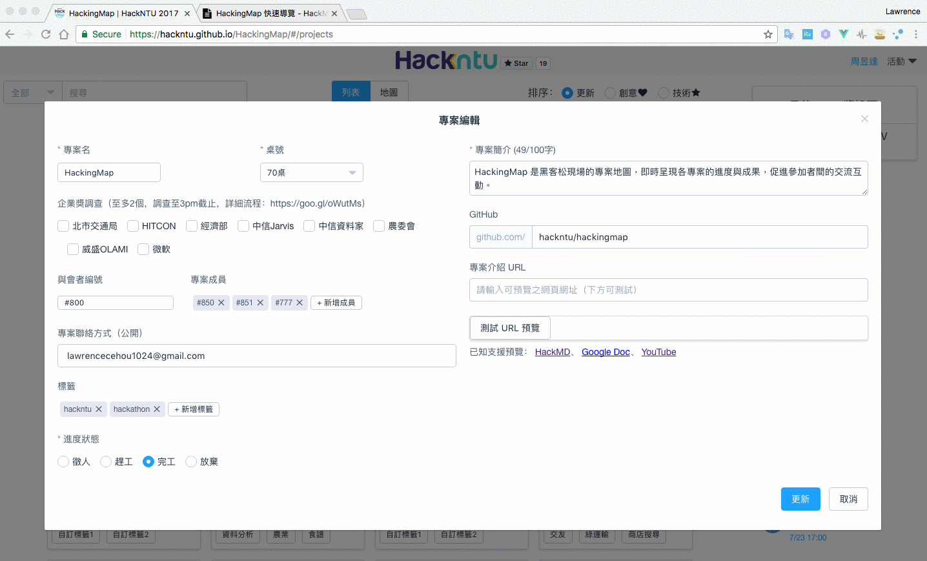Click the GitHub Star button

[x=516, y=63]
